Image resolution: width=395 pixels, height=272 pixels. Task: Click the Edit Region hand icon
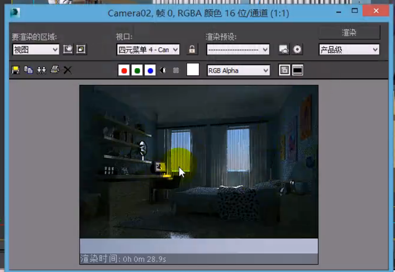68,49
